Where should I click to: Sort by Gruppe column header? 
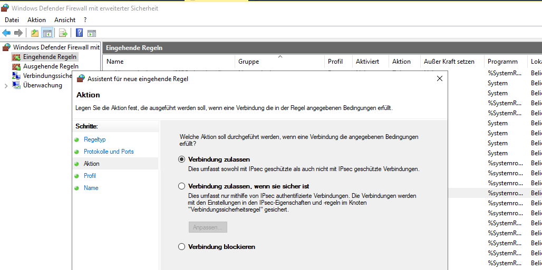(x=279, y=62)
